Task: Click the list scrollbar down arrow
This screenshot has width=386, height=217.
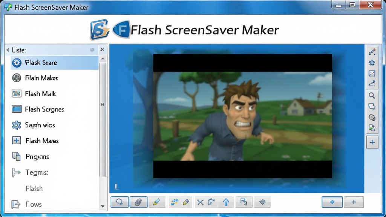Action: pos(103,206)
